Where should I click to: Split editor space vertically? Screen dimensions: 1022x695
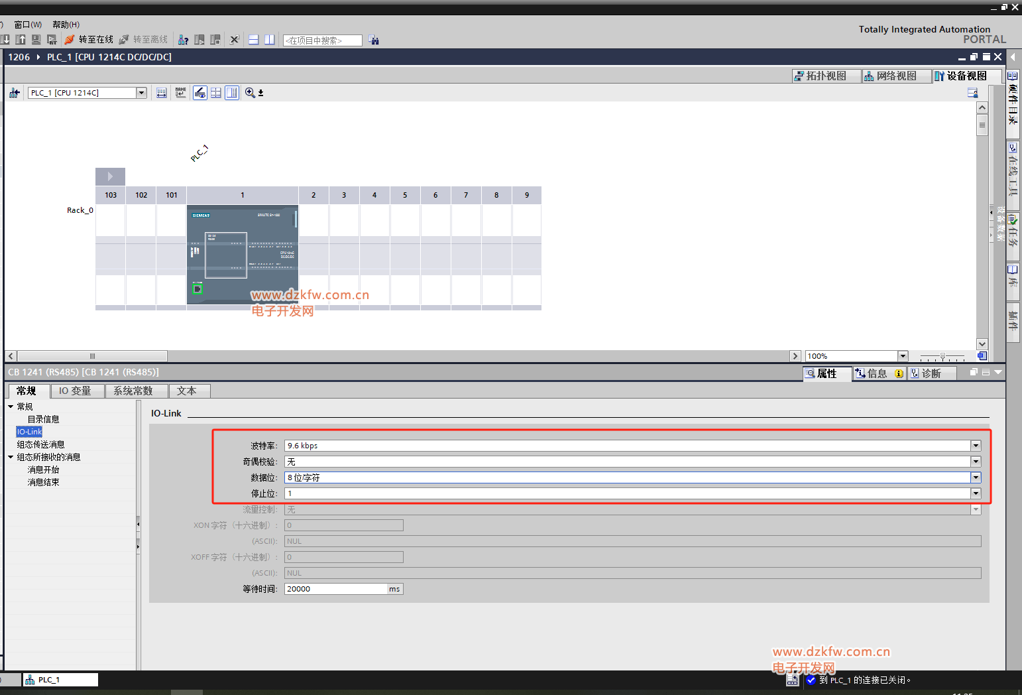270,40
